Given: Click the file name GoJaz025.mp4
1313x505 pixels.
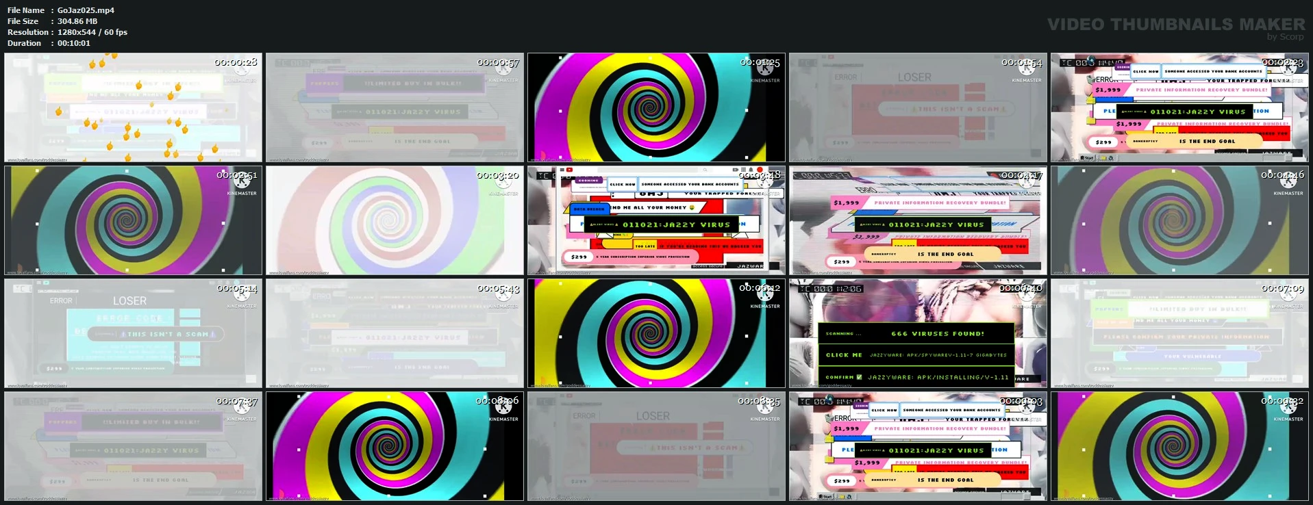Looking at the screenshot, I should 86,10.
